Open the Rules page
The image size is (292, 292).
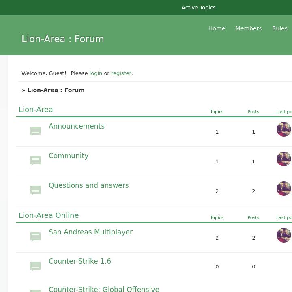(280, 28)
